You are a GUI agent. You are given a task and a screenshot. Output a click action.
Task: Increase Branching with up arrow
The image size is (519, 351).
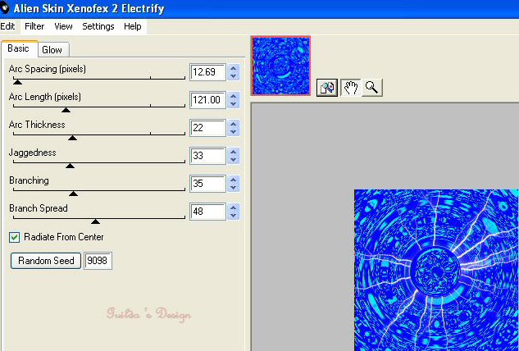click(234, 180)
